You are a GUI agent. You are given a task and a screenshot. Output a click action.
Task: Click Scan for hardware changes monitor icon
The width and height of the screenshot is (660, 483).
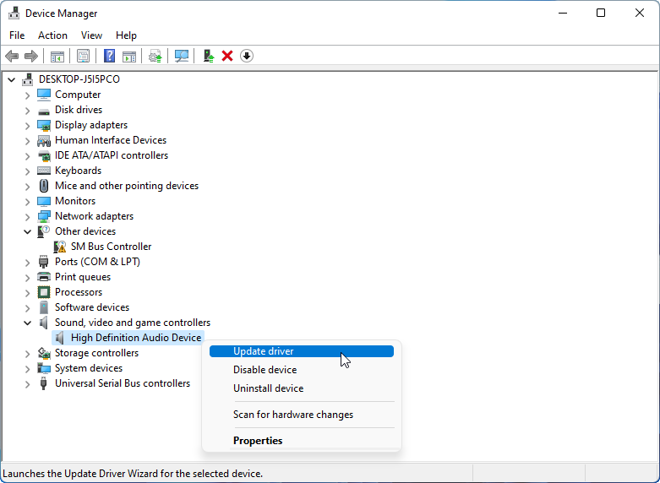pos(182,56)
